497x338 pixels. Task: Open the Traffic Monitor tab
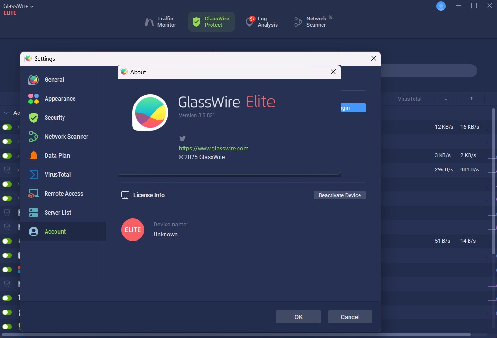coord(160,21)
